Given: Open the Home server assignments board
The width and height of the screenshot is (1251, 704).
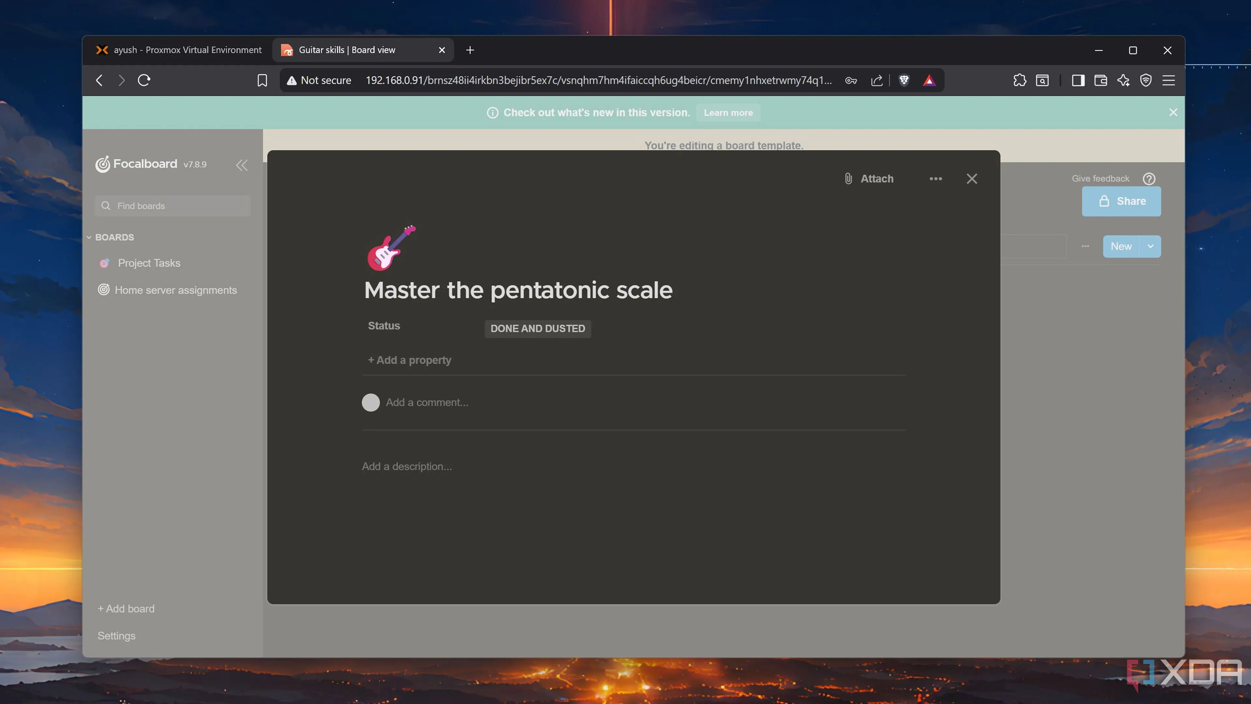Looking at the screenshot, I should pos(175,290).
